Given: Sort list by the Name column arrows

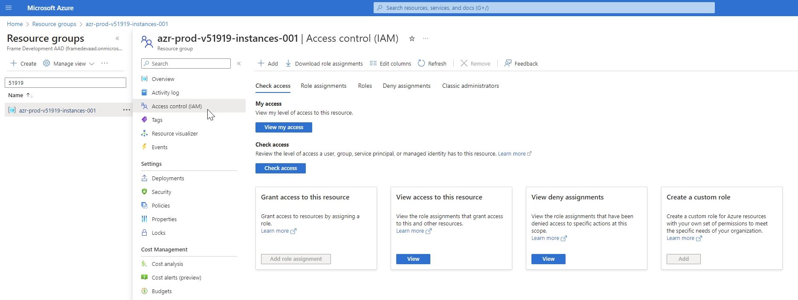Looking at the screenshot, I should [29, 95].
